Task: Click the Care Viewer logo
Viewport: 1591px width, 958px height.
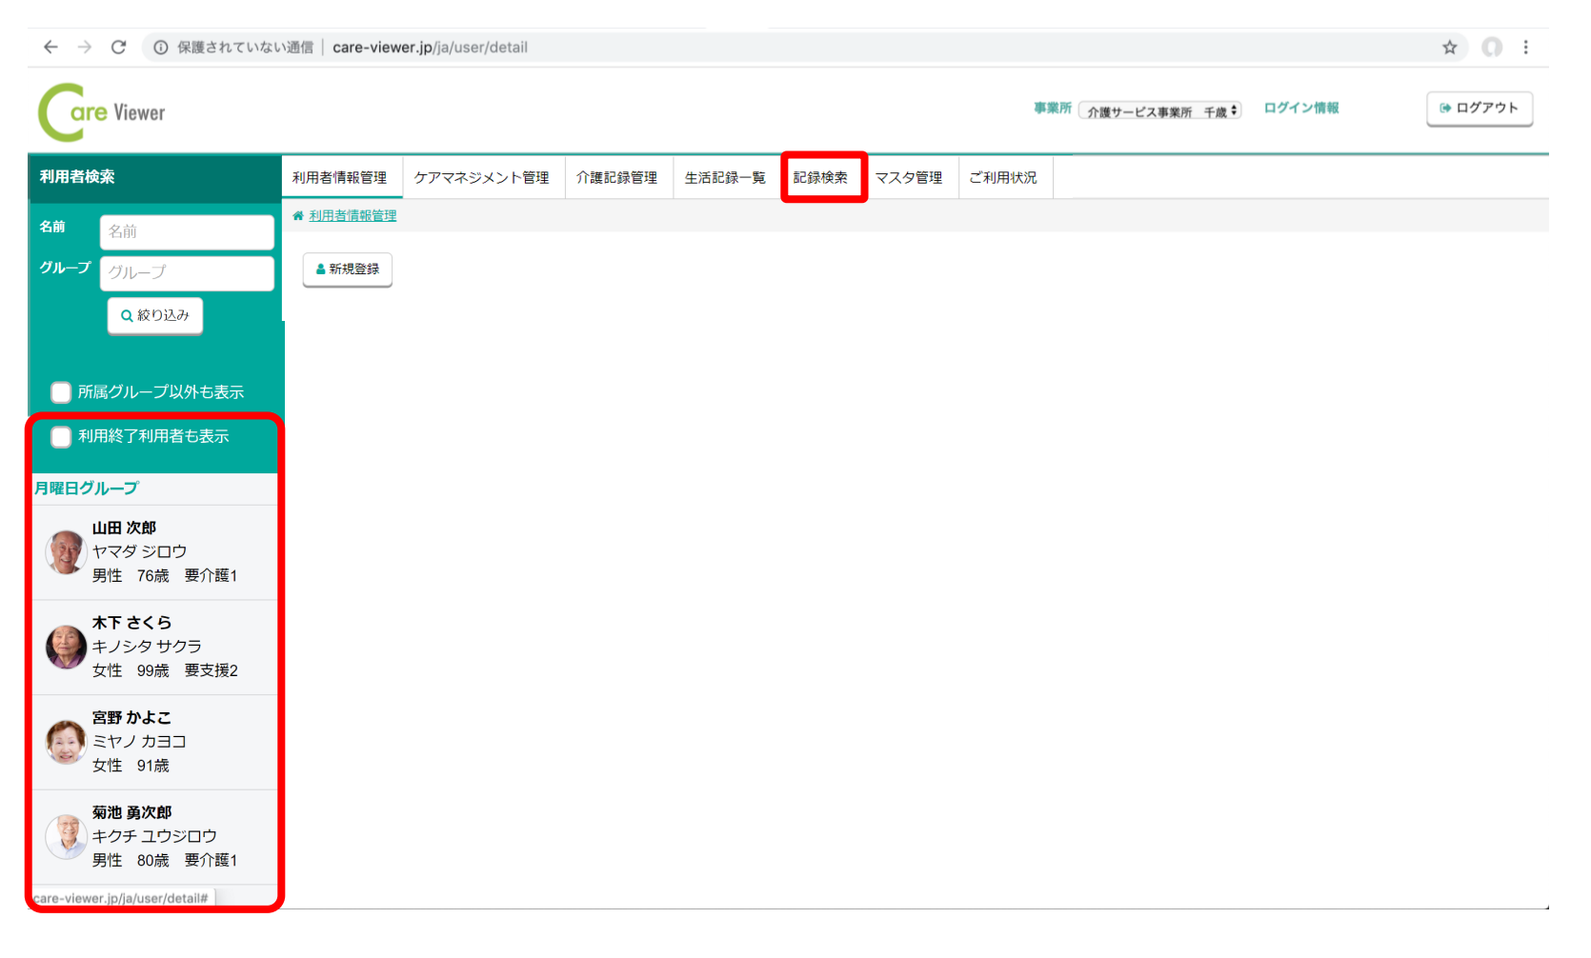Action: click(102, 112)
